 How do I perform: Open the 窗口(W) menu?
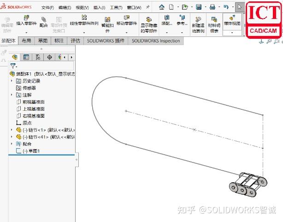(134, 7)
